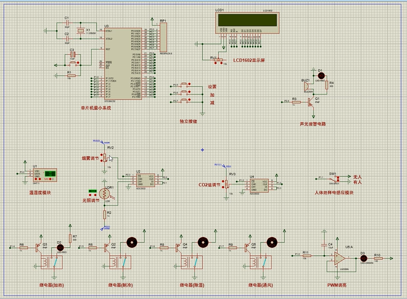Adjust the RV3 CO2 potentiometer
The height and width of the screenshot is (299, 407).
[x=227, y=184]
